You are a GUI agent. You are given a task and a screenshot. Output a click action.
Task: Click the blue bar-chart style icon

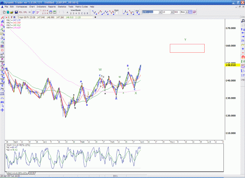click(190, 12)
